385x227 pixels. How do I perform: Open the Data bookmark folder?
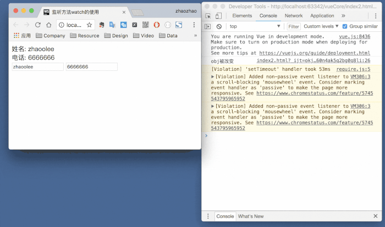(x=168, y=36)
